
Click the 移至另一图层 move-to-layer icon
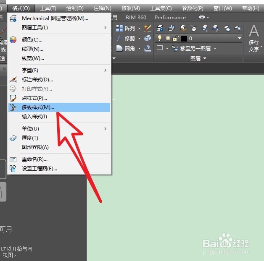175,48
